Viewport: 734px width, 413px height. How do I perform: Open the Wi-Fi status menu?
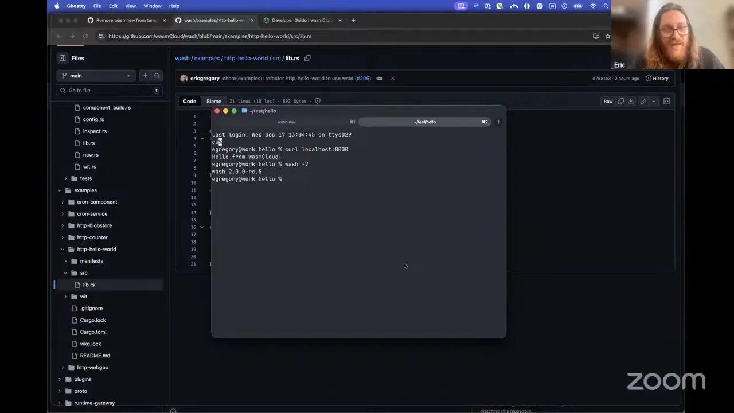593,6
